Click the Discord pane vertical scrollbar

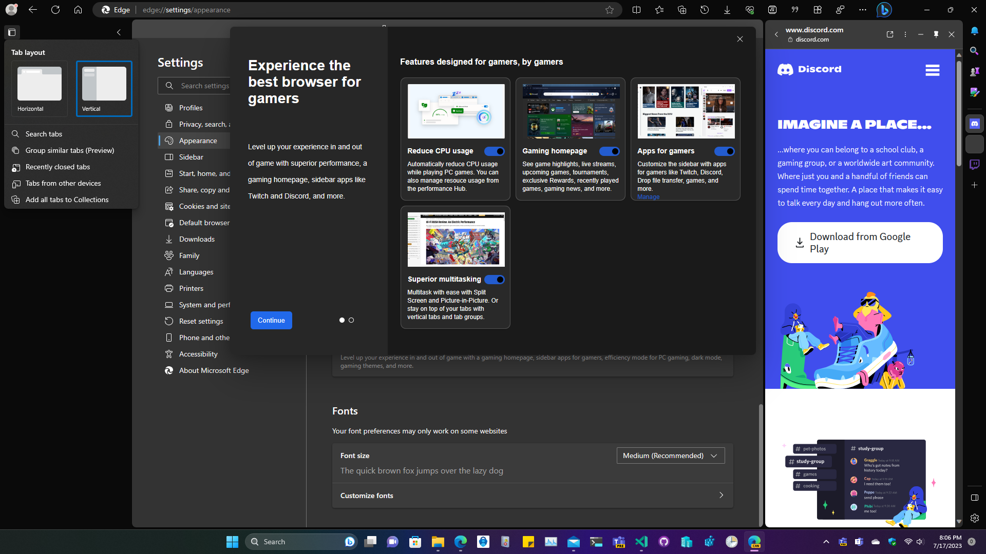[959, 113]
